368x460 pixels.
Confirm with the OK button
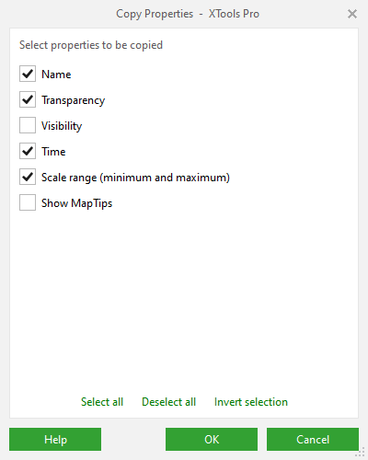(x=212, y=439)
